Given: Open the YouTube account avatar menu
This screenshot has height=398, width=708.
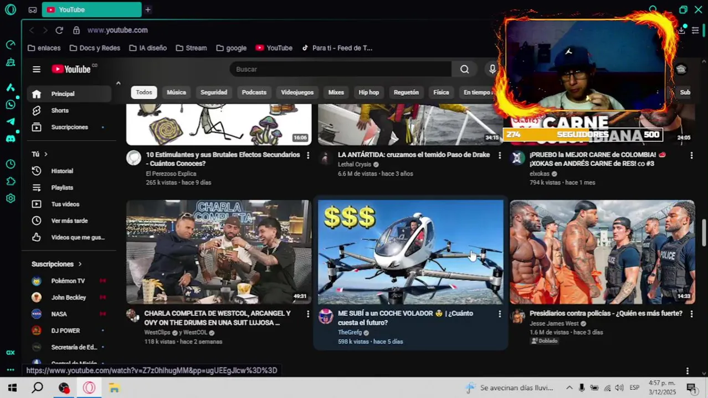Looking at the screenshot, I should click(681, 69).
